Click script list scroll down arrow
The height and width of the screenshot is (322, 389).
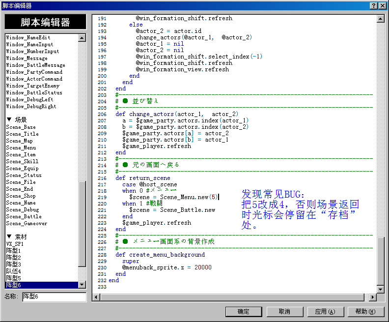tap(82, 285)
